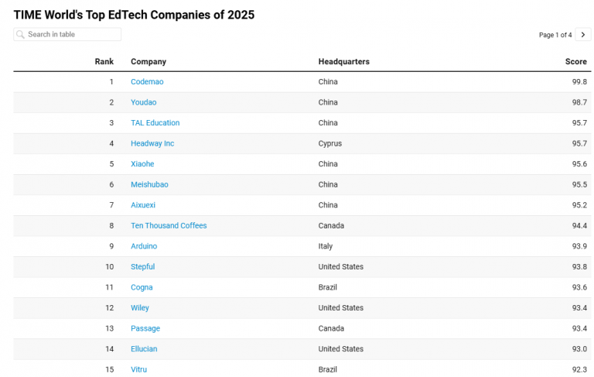Sort by the Company column header
Viewport: 594px width, 377px height.
pyautogui.click(x=148, y=61)
